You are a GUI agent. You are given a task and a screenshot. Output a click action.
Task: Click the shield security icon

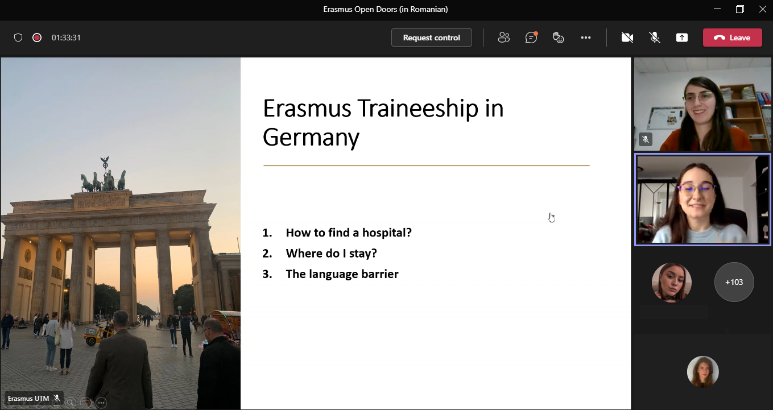pyautogui.click(x=18, y=38)
